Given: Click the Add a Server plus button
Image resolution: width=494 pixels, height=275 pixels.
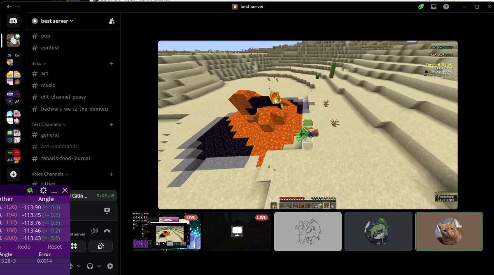Looking at the screenshot, I should 13,174.
